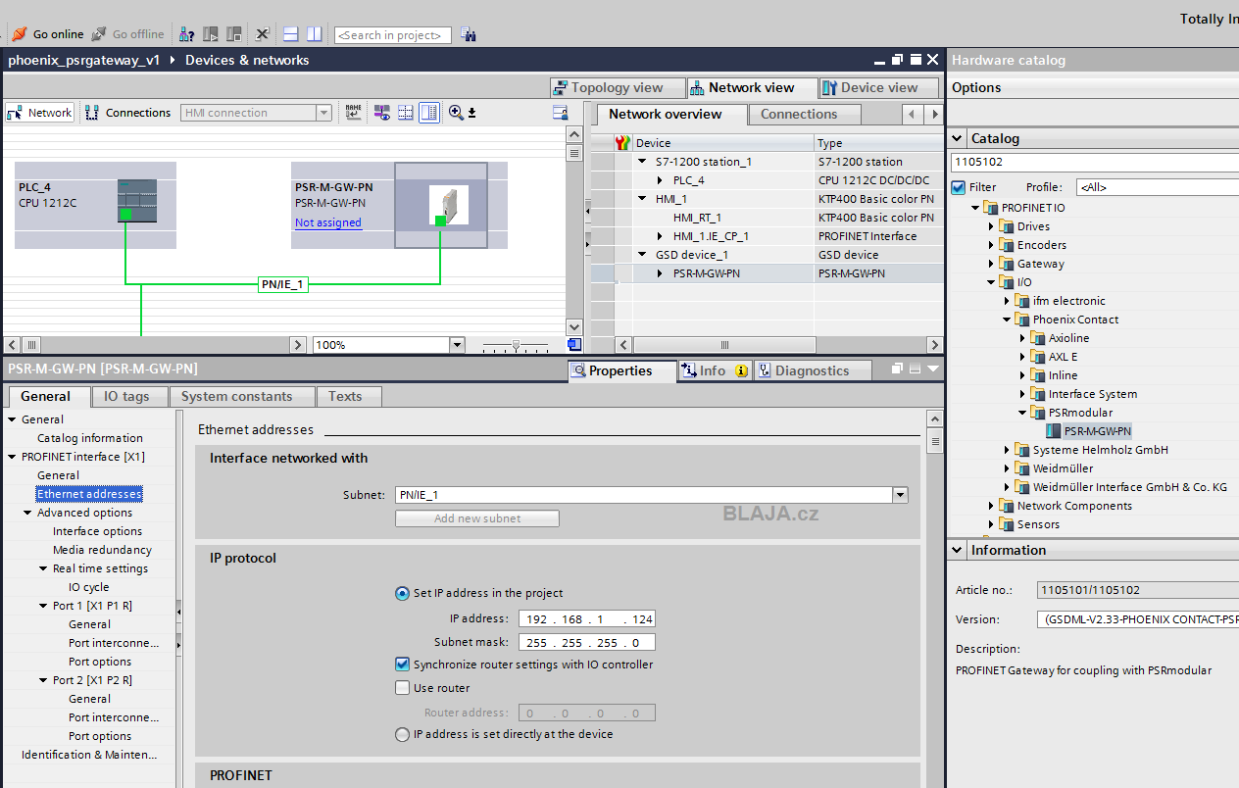Select 'Media redundancy' in the properties tree
The height and width of the screenshot is (788, 1239).
(x=103, y=550)
